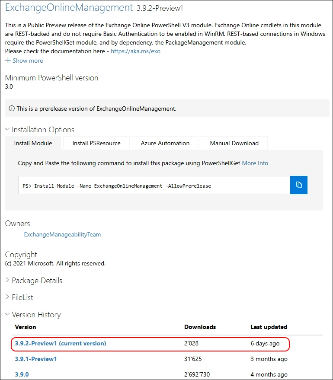Open the Install PSResource tab
This screenshot has height=380, width=333.
click(x=96, y=143)
